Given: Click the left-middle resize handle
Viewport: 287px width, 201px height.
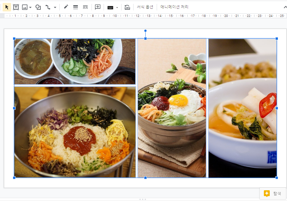Looking at the screenshot, I should coord(14,108).
